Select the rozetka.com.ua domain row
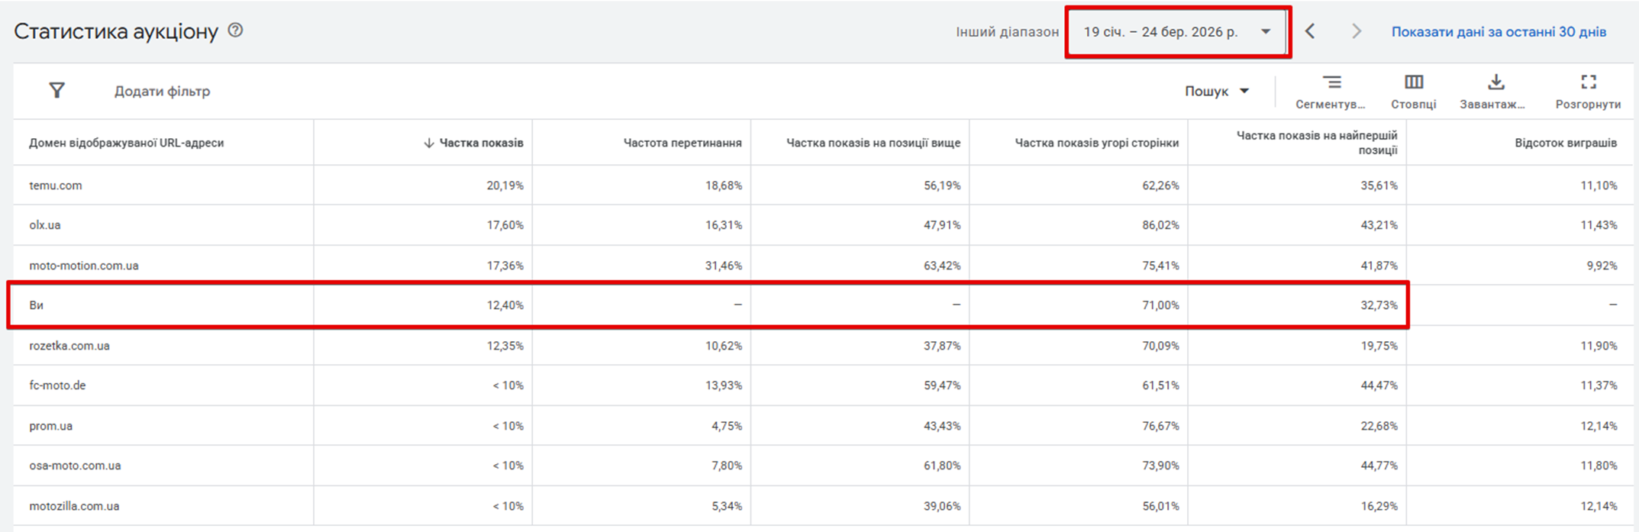The image size is (1639, 532). pos(69,346)
